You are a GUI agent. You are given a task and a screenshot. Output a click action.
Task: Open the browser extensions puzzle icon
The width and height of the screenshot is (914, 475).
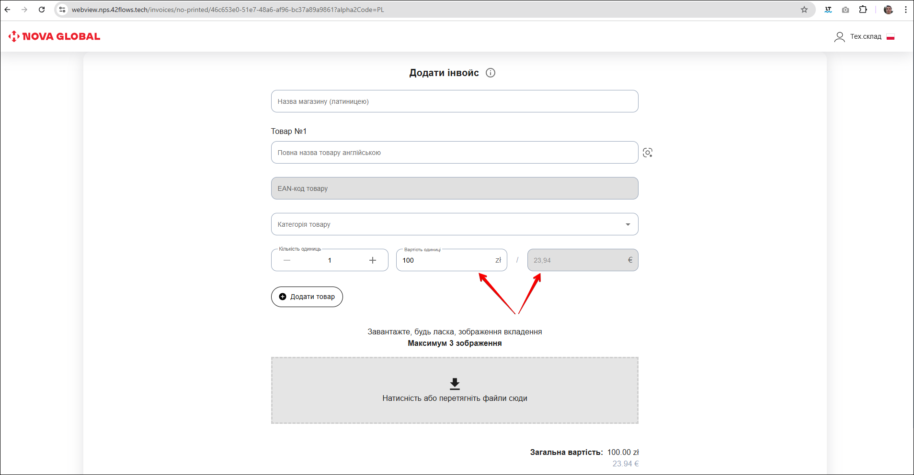(x=863, y=10)
